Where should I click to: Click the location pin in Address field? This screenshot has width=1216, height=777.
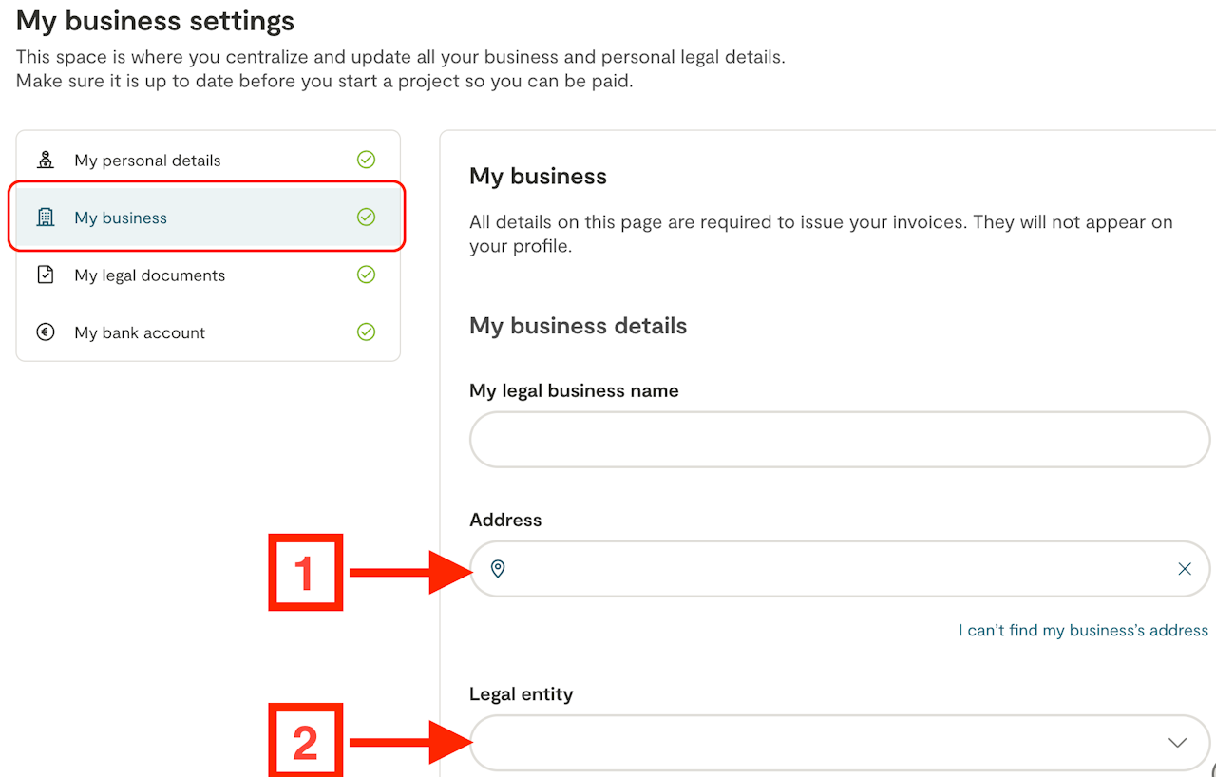point(498,569)
